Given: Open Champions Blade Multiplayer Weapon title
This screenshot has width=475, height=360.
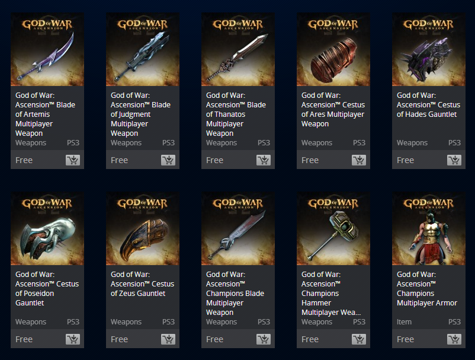Looking at the screenshot, I should click(235, 293).
